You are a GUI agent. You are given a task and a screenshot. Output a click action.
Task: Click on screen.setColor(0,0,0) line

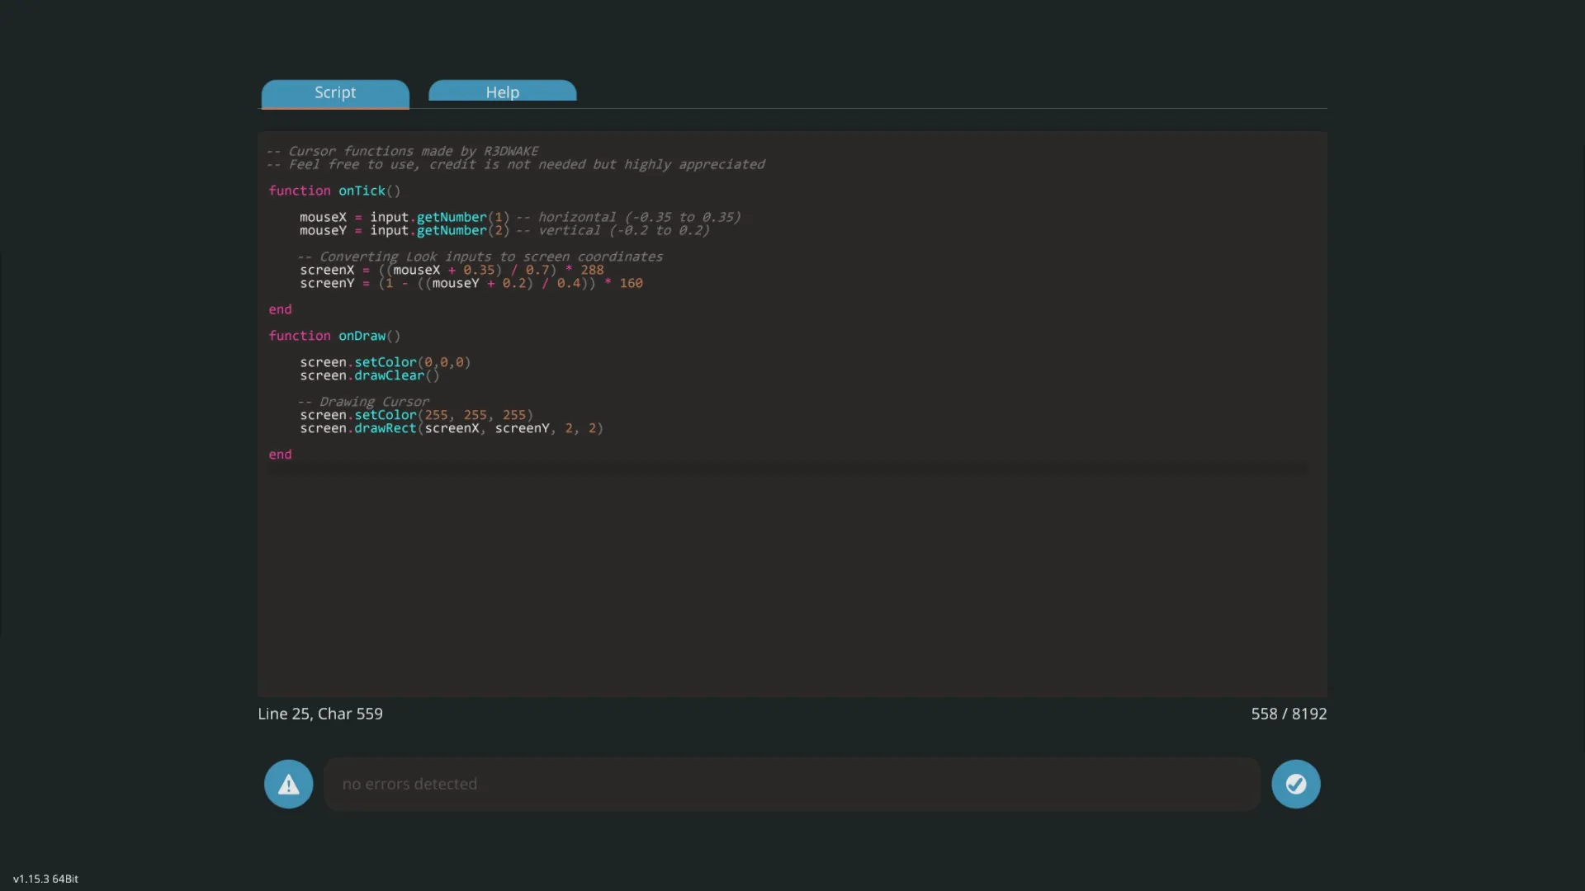pyautogui.click(x=385, y=362)
